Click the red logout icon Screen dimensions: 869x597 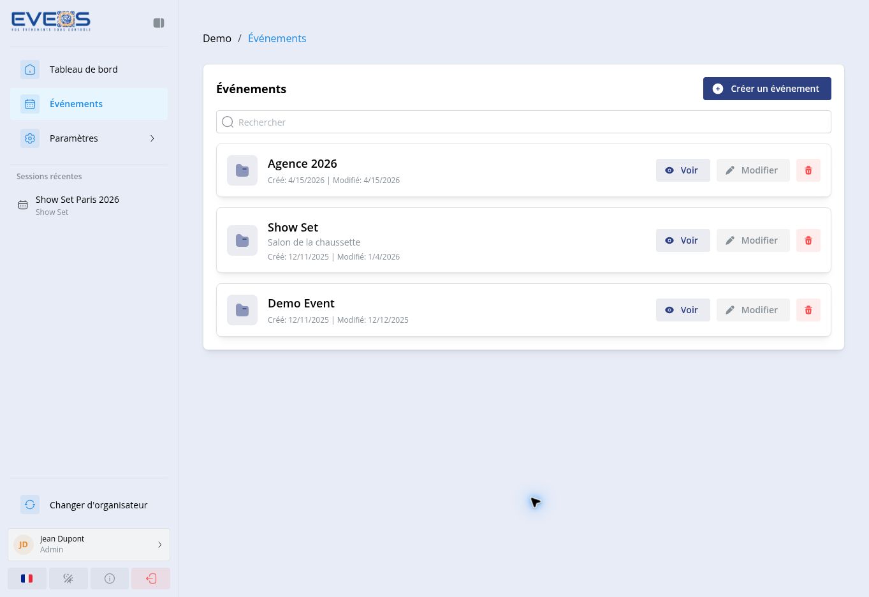[x=151, y=579]
